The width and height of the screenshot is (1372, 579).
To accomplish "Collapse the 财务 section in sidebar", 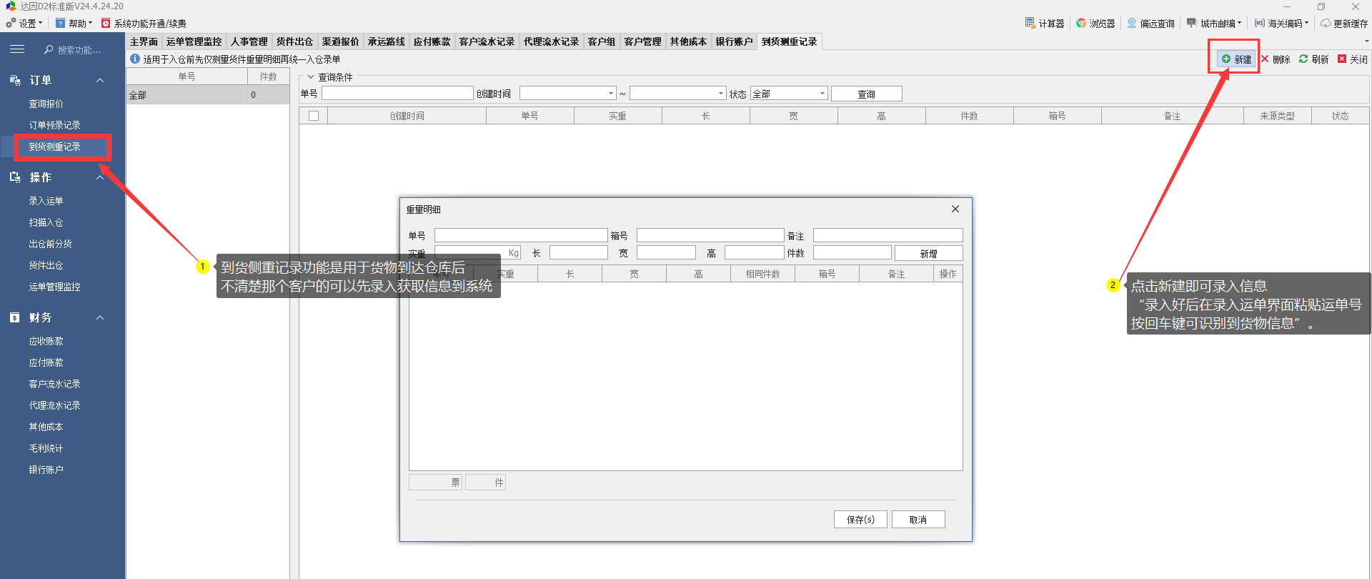I will tap(100, 317).
